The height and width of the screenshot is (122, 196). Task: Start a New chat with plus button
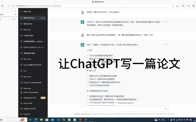click(x=33, y=11)
